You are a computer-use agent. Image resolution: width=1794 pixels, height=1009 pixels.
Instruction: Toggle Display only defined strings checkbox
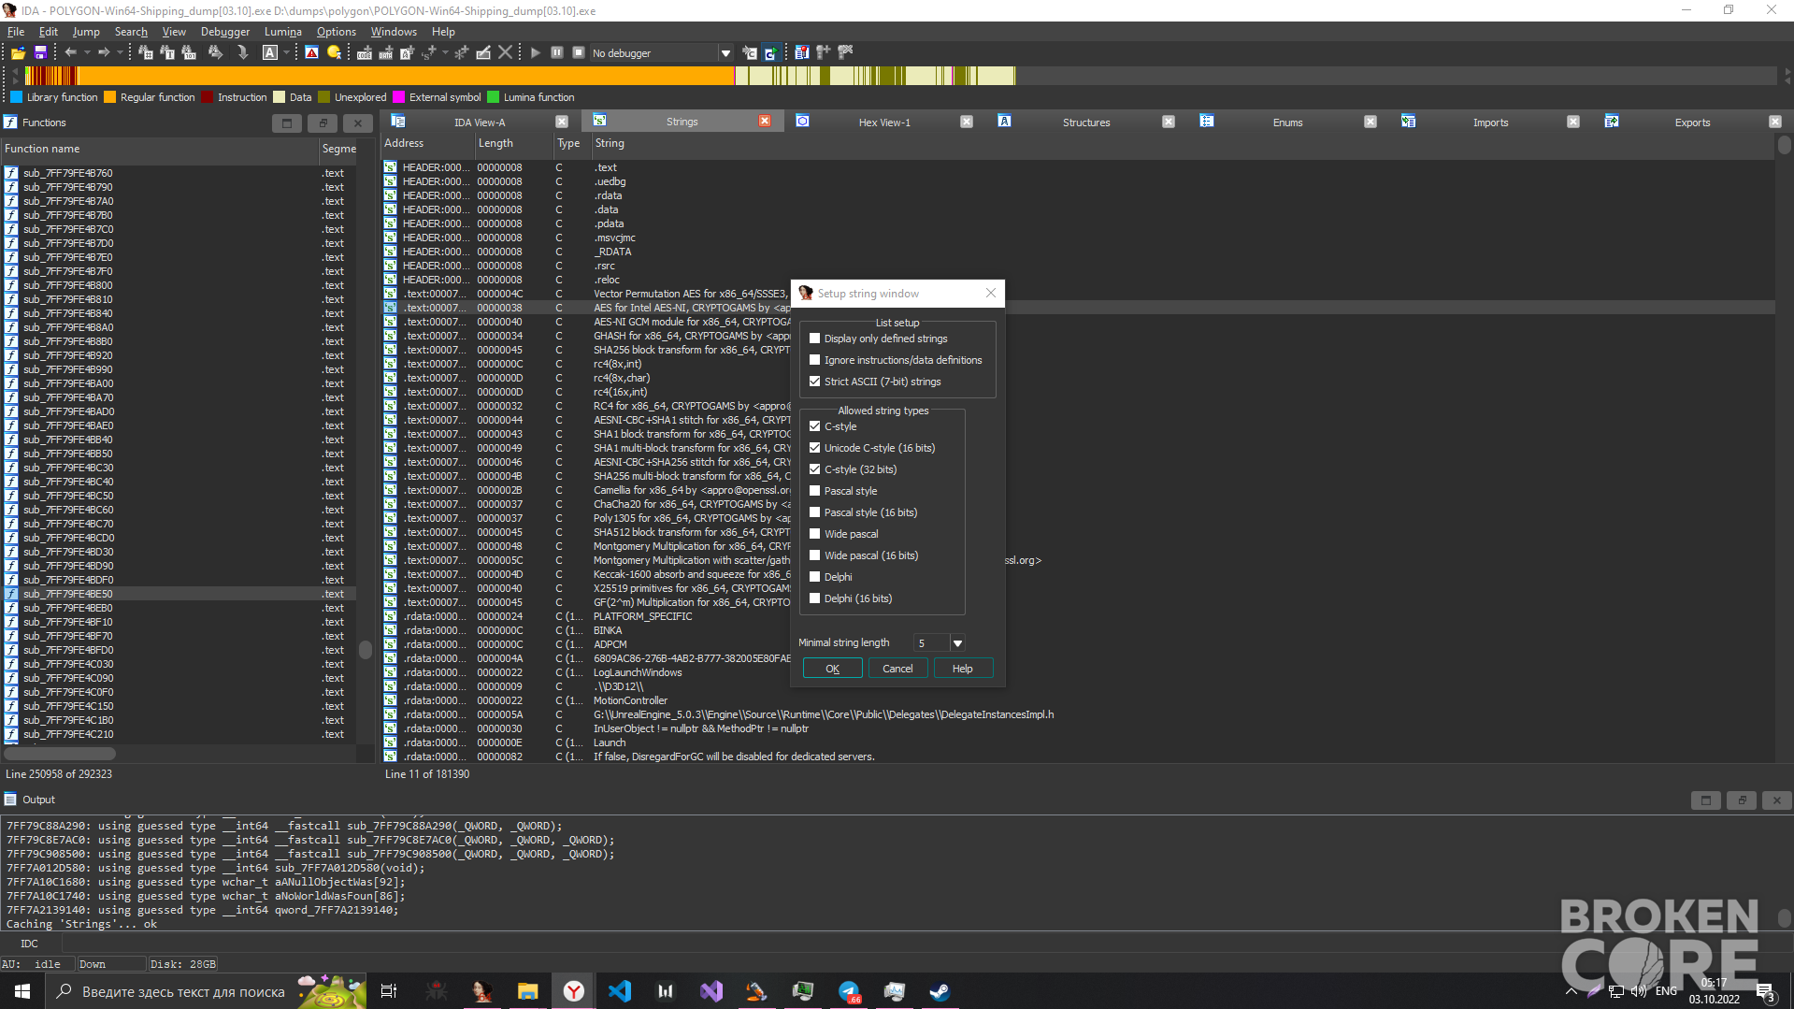[815, 339]
